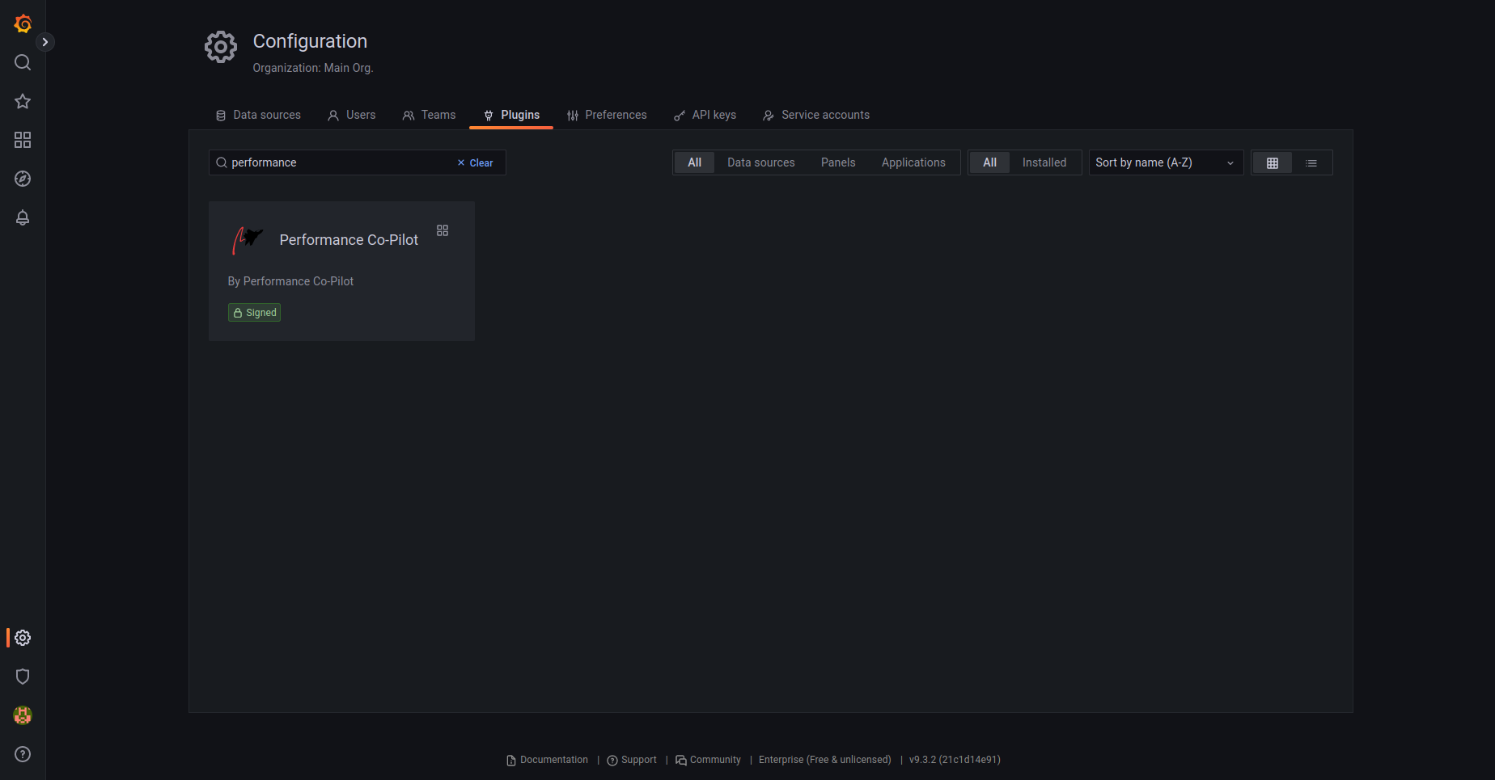Open the Configuration gear icon in sidebar
The width and height of the screenshot is (1495, 780).
pyautogui.click(x=23, y=638)
